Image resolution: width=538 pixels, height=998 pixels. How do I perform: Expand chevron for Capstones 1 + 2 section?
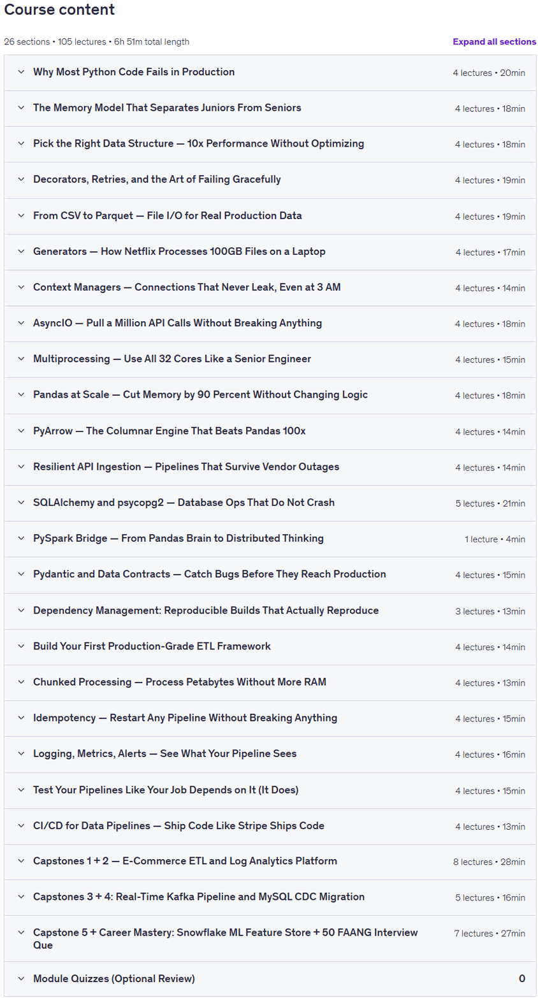[21, 862]
